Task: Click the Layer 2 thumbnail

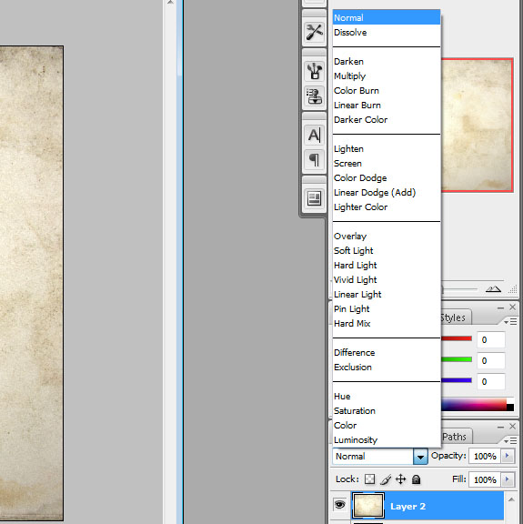Action: (368, 505)
